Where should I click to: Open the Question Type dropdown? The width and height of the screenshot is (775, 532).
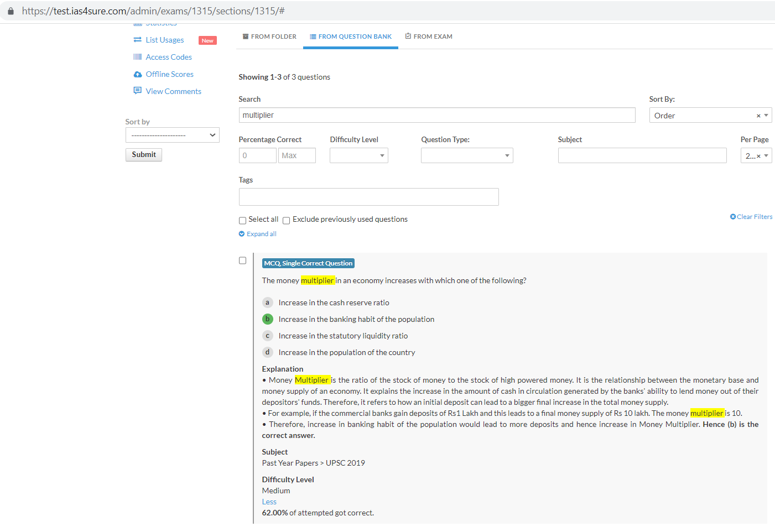(466, 155)
